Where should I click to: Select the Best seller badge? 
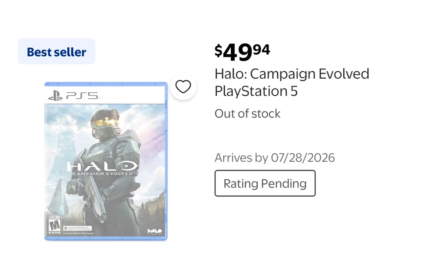point(56,52)
